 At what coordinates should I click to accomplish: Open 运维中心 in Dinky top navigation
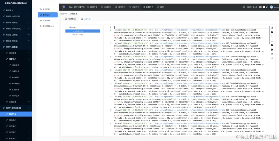point(106,7)
